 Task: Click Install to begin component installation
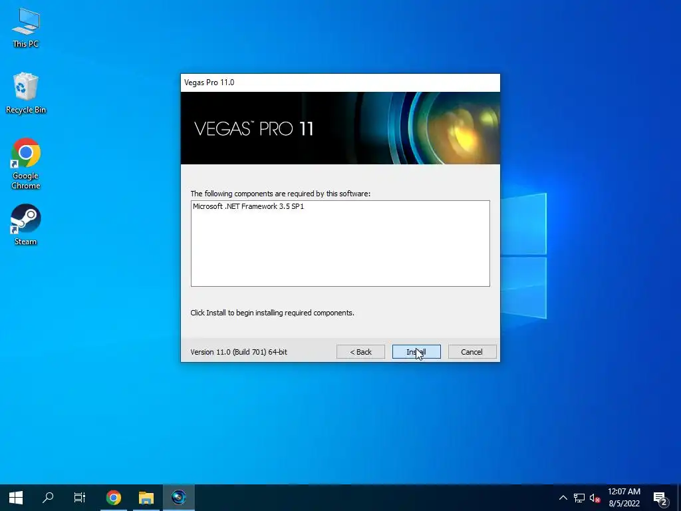pyautogui.click(x=416, y=352)
